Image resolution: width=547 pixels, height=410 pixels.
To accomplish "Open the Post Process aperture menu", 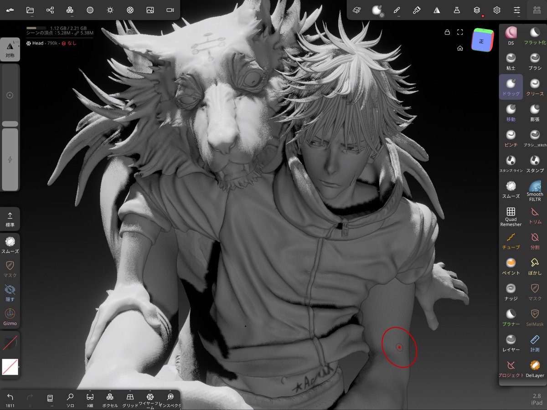I will point(130,10).
